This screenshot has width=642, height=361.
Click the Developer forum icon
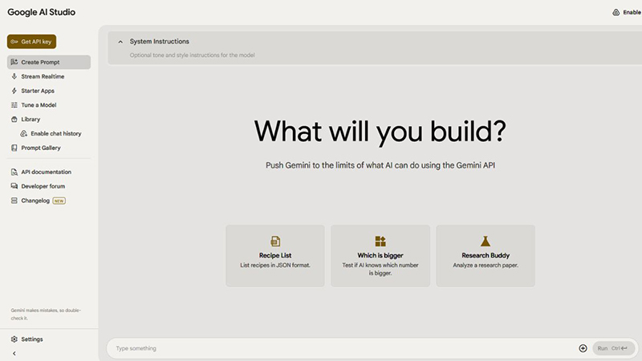click(x=14, y=186)
